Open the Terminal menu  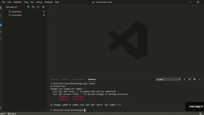48,2
